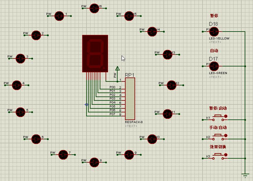The width and height of the screenshot is (253, 181).
Task: Click the red latch dot on K3
Action: (226, 155)
